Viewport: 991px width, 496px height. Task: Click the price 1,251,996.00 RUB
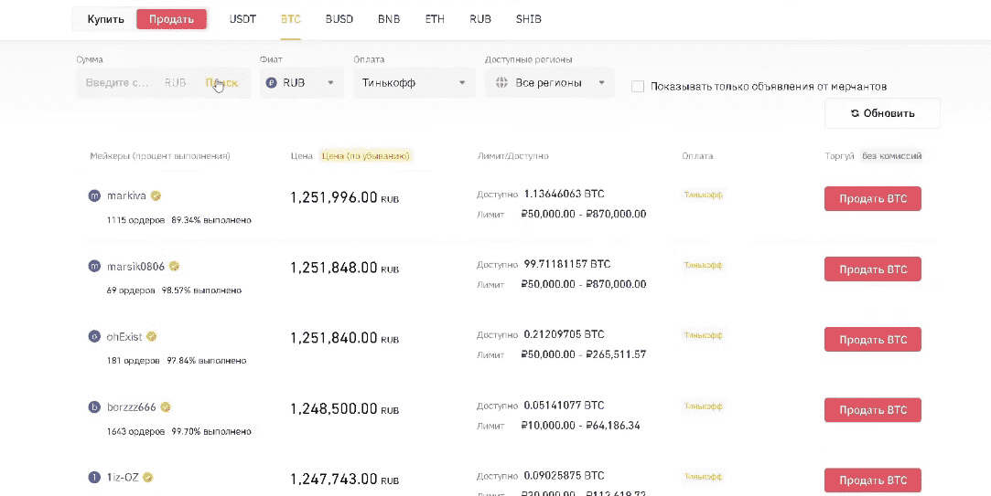(345, 197)
